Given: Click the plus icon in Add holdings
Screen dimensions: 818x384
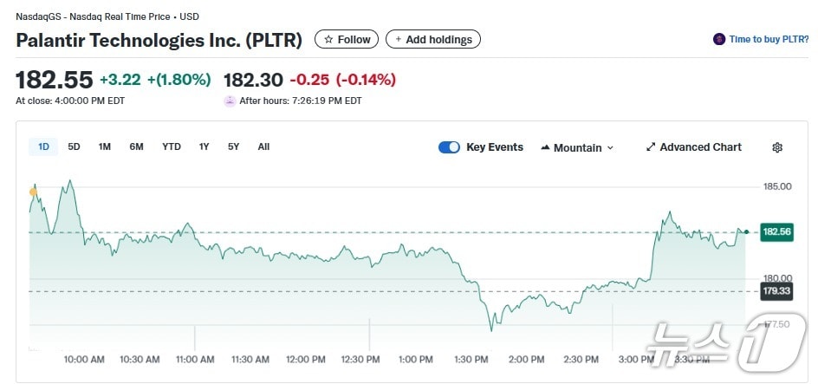Looking at the screenshot, I should (398, 40).
